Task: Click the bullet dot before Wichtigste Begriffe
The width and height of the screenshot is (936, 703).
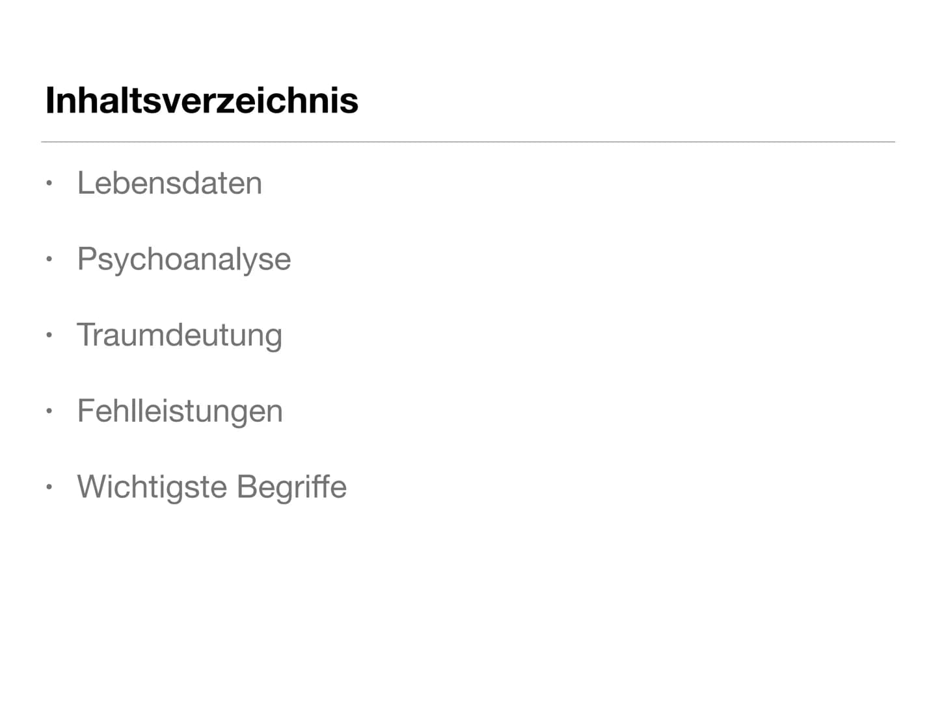Action: point(49,488)
